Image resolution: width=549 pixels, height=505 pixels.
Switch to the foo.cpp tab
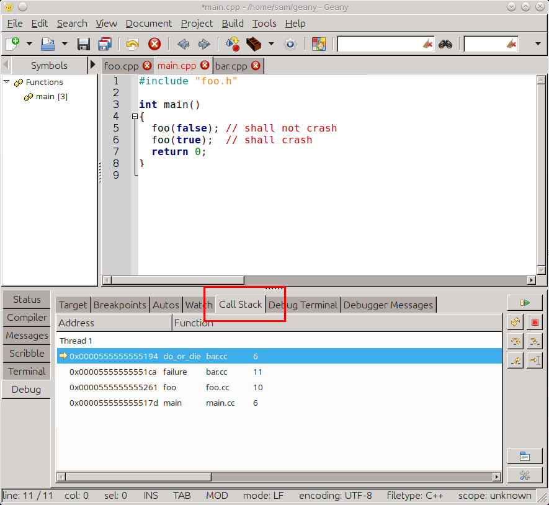(121, 66)
